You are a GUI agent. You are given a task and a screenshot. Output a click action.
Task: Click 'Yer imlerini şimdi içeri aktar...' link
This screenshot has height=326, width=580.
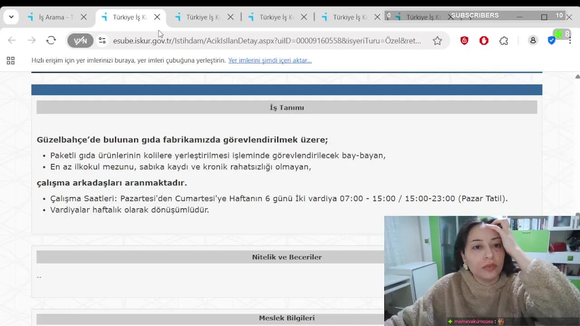pos(270,60)
